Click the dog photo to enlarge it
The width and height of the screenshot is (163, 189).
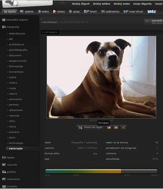(x=102, y=77)
